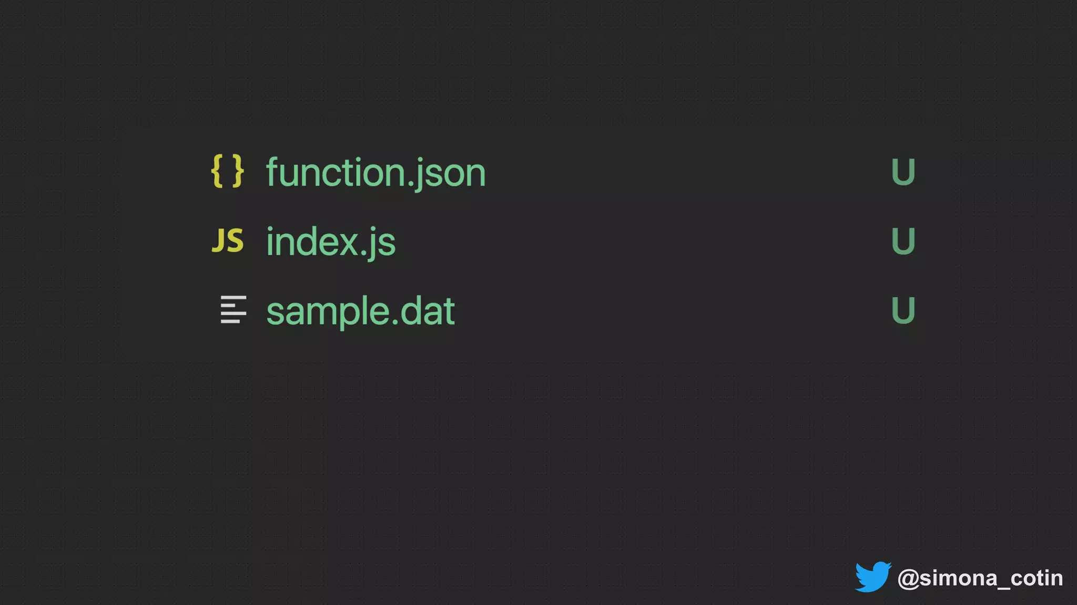The image size is (1077, 605).
Task: Open the index.js file
Action: click(x=331, y=242)
